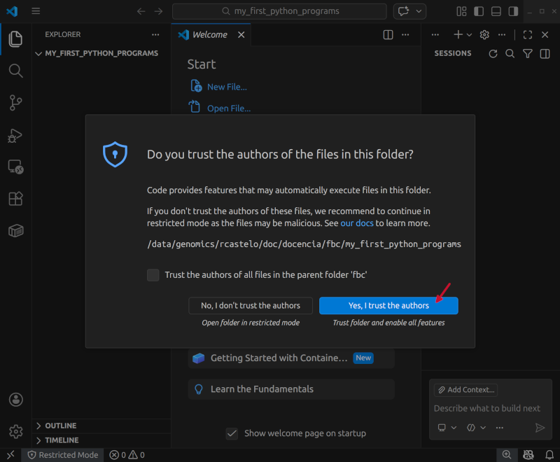Screen dimensions: 560x462
Task: Follow the 'our docs' link
Action: (x=356, y=223)
